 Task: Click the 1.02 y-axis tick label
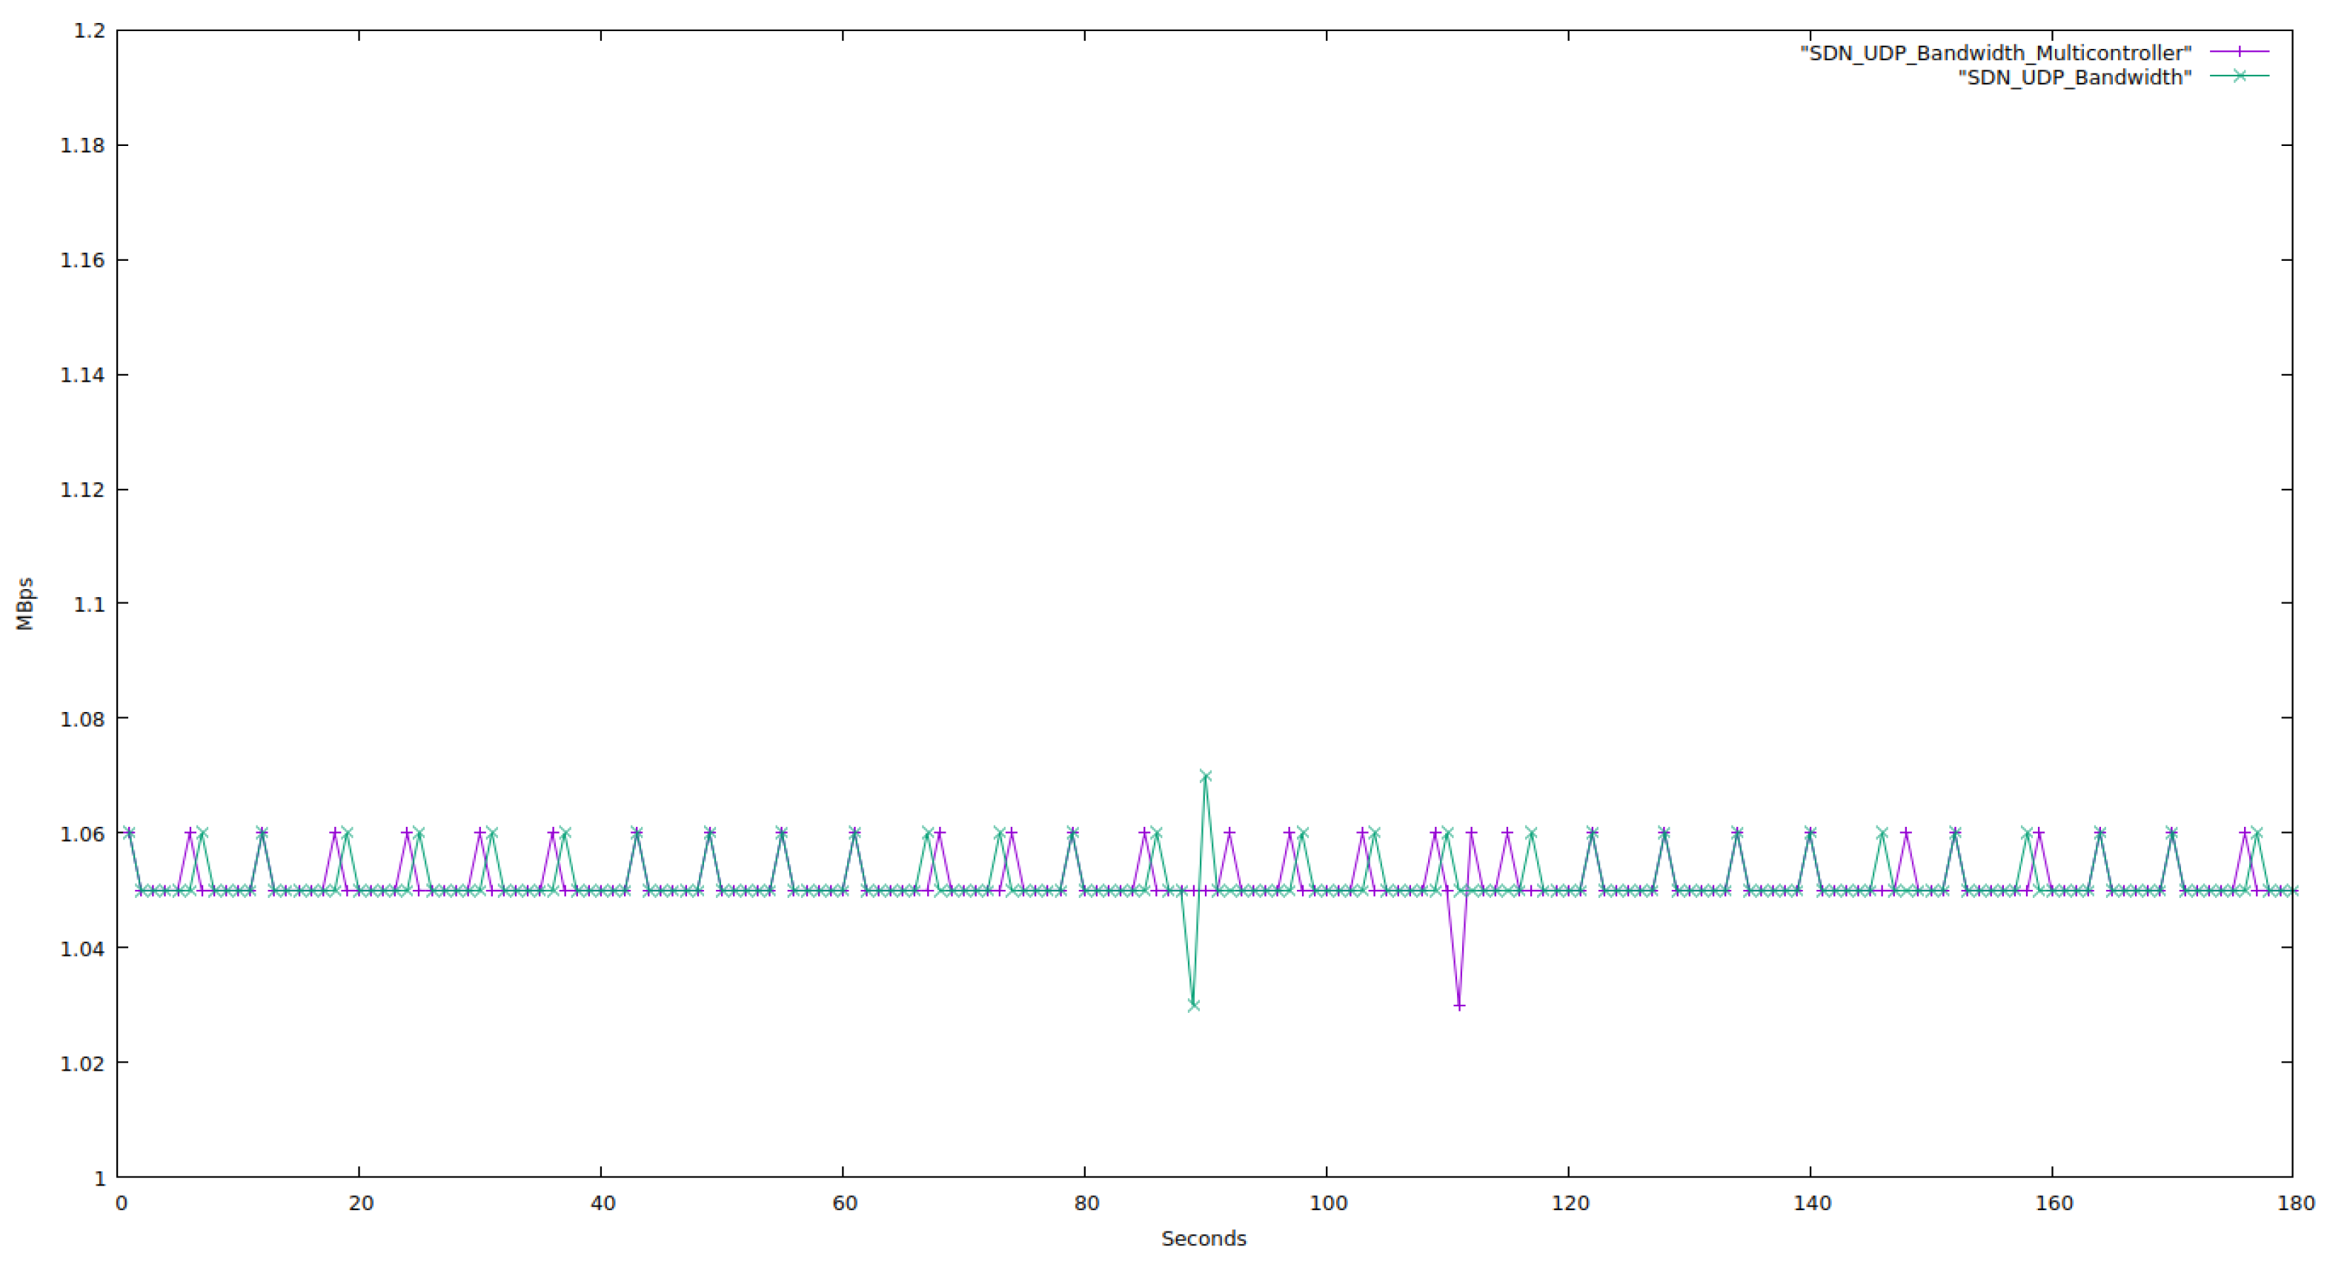pos(82,1063)
